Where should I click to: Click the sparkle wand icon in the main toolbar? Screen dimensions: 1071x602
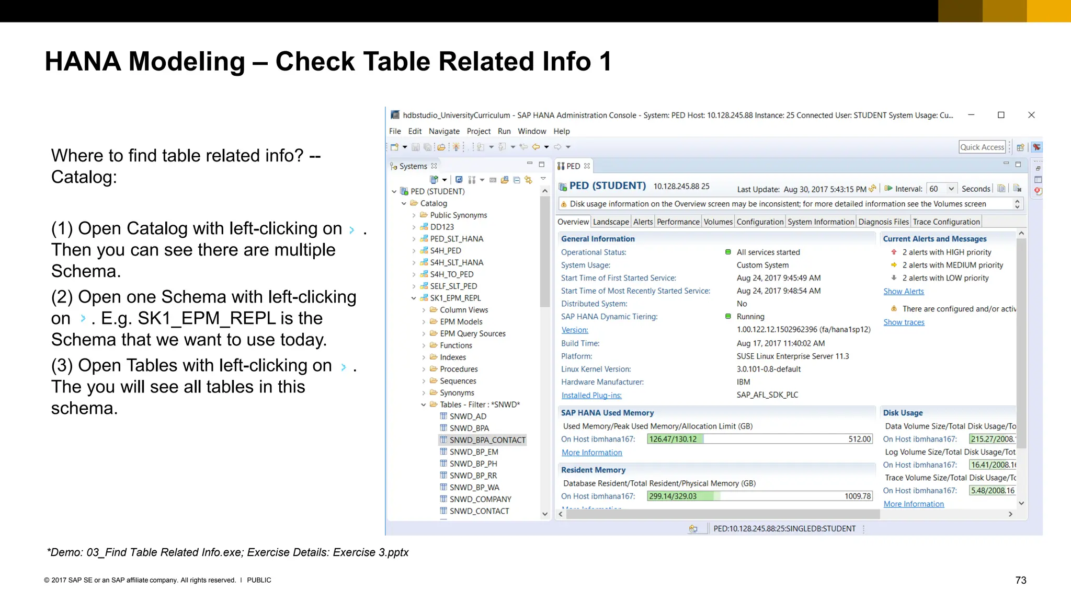457,147
